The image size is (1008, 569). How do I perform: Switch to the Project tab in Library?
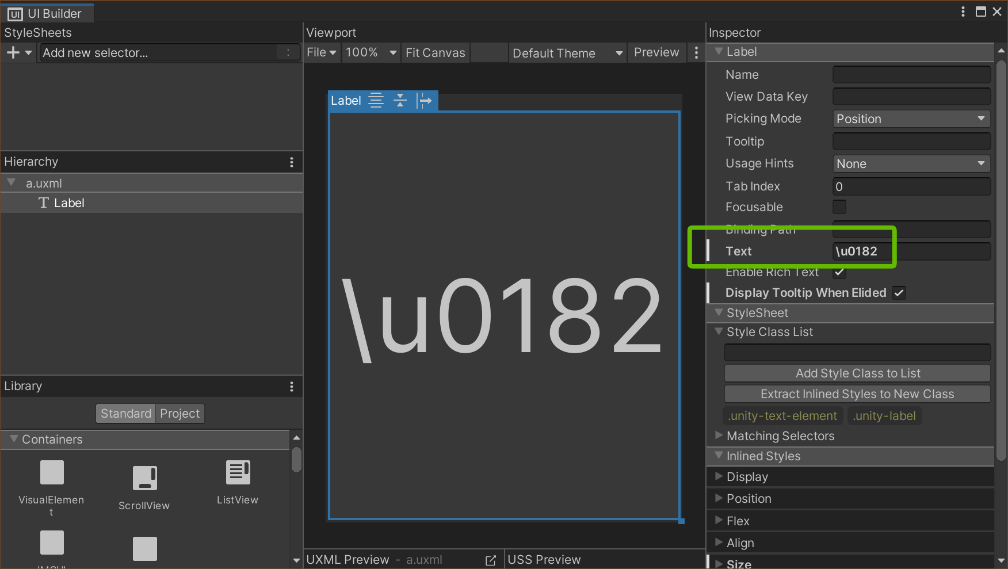tap(180, 413)
